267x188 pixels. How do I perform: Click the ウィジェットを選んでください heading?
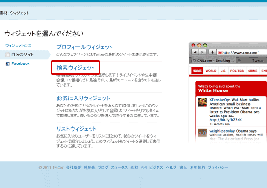44,34
